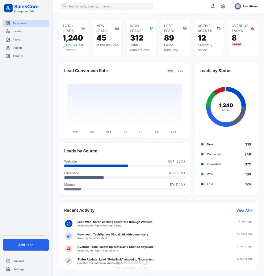
Task: Click the Overdue Task bell activity icon
Action: click(69, 248)
